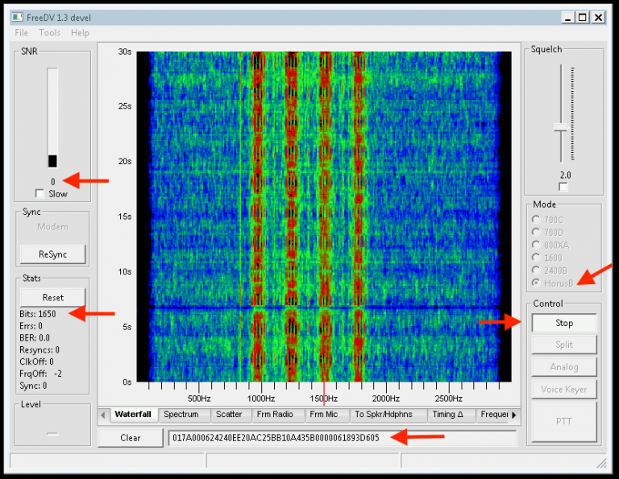The height and width of the screenshot is (479, 619).
Task: Click the window resize grip in status bar
Action: [601, 463]
